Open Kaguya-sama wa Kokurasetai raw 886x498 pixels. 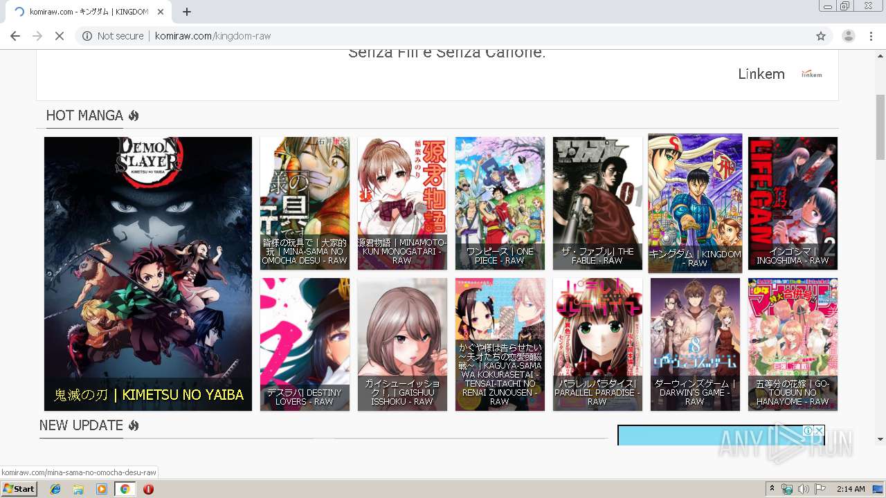click(500, 344)
